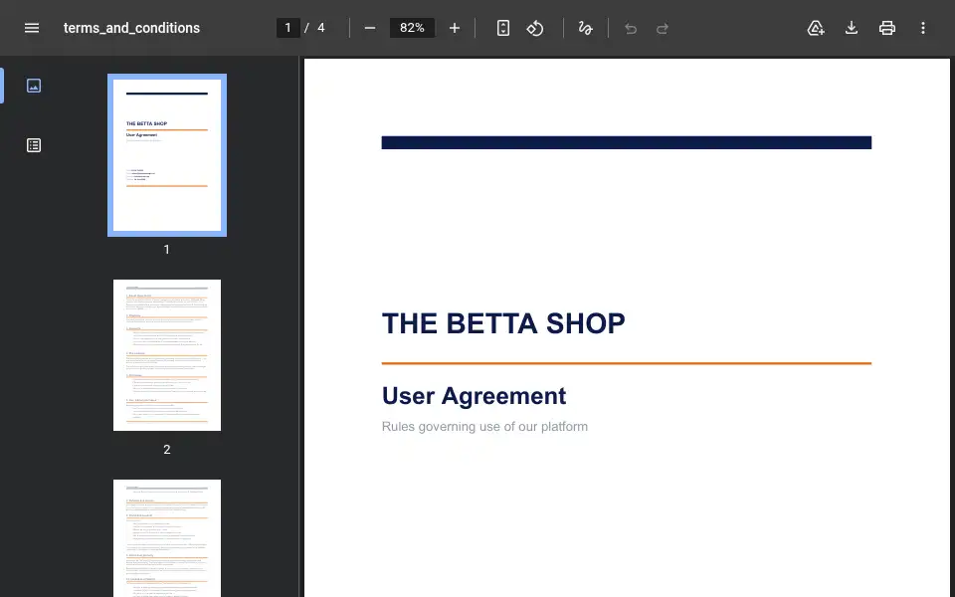The height and width of the screenshot is (597, 955).
Task: Click the redo arrow icon
Action: coord(663,28)
